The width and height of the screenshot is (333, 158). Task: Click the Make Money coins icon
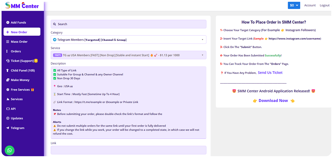(x=8, y=80)
